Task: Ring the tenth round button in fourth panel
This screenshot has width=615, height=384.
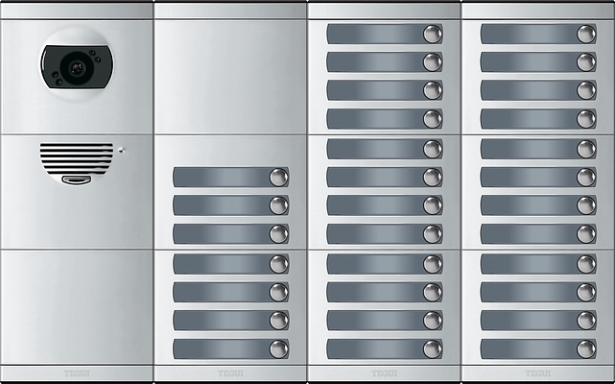Action: 586,292
